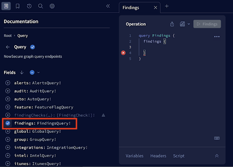Click the Operation panel heading
The image size is (233, 167).
[136, 24]
